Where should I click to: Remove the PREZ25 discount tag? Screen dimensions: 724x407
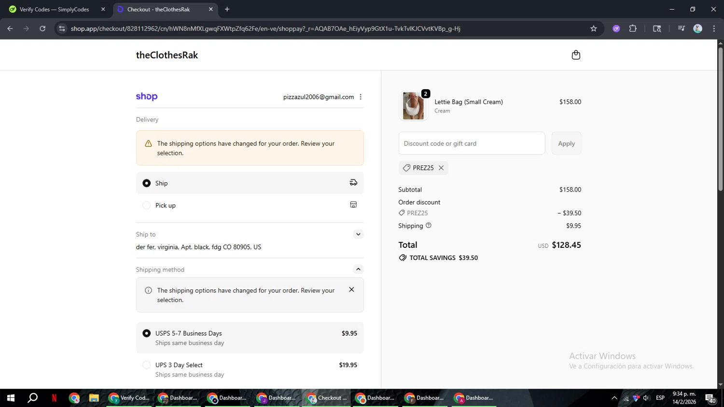pyautogui.click(x=441, y=168)
